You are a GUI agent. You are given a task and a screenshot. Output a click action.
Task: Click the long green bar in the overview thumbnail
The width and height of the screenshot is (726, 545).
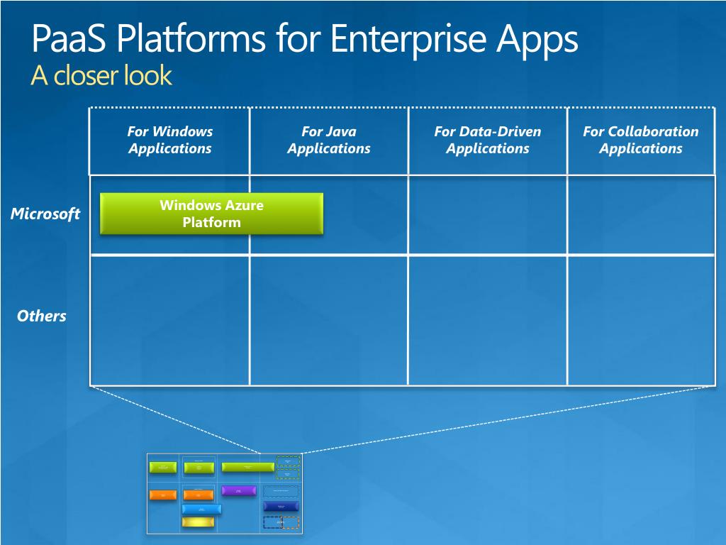pyautogui.click(x=247, y=467)
